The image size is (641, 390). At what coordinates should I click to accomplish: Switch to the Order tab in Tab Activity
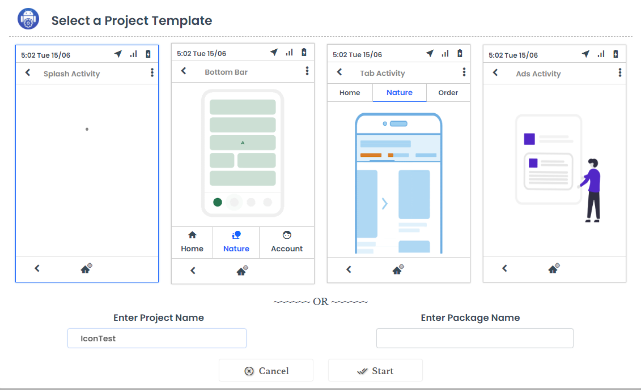pyautogui.click(x=448, y=92)
